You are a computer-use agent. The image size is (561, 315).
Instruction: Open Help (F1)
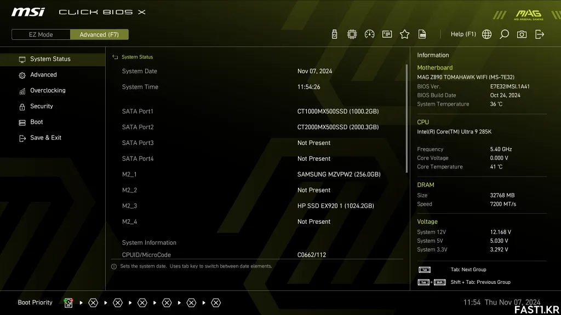point(463,34)
